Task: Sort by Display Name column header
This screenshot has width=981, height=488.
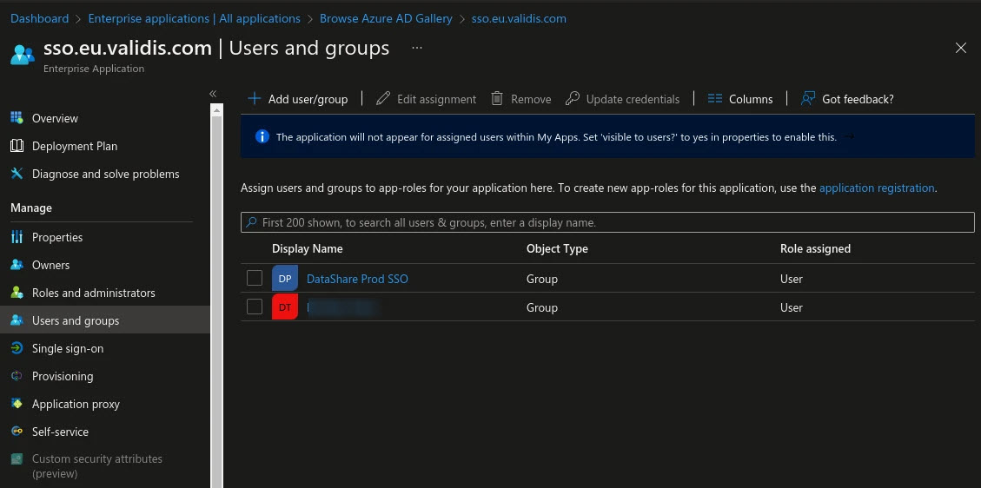Action: (x=308, y=248)
